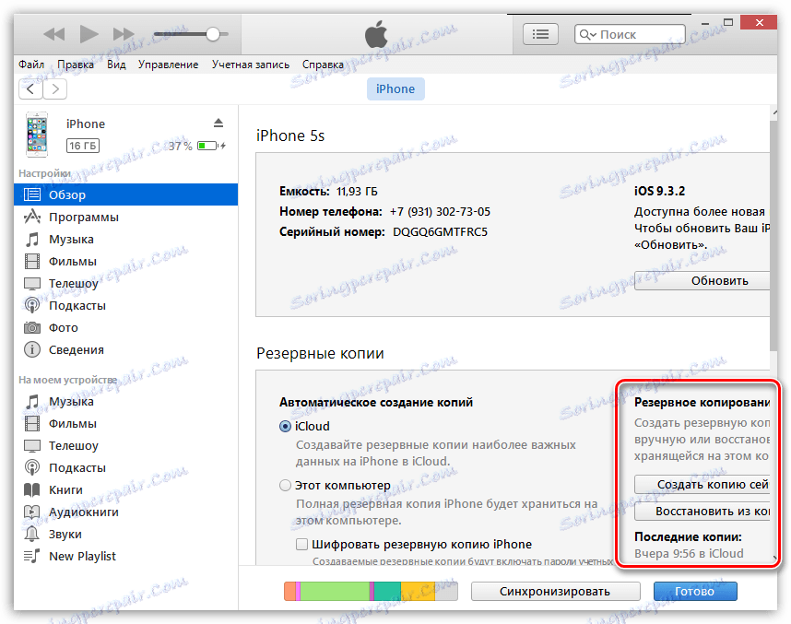Image resolution: width=791 pixels, height=624 pixels.
Task: Open Подкасты under На моем устройстве
Action: tap(125, 468)
